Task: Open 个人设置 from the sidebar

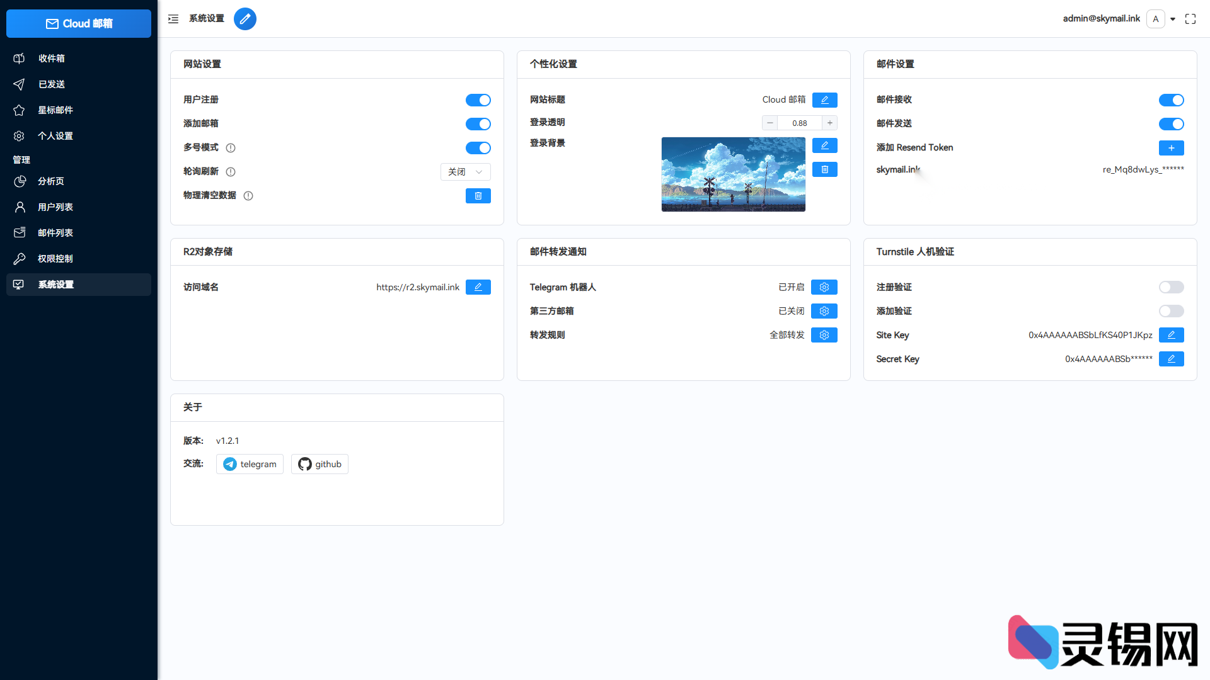Action: click(55, 135)
